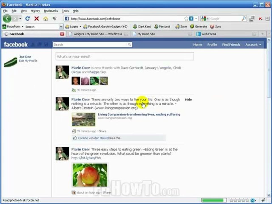Viewport: 272px width, 204px height.
Task: Open the Bookmarks menu
Action: [x=51, y=11]
